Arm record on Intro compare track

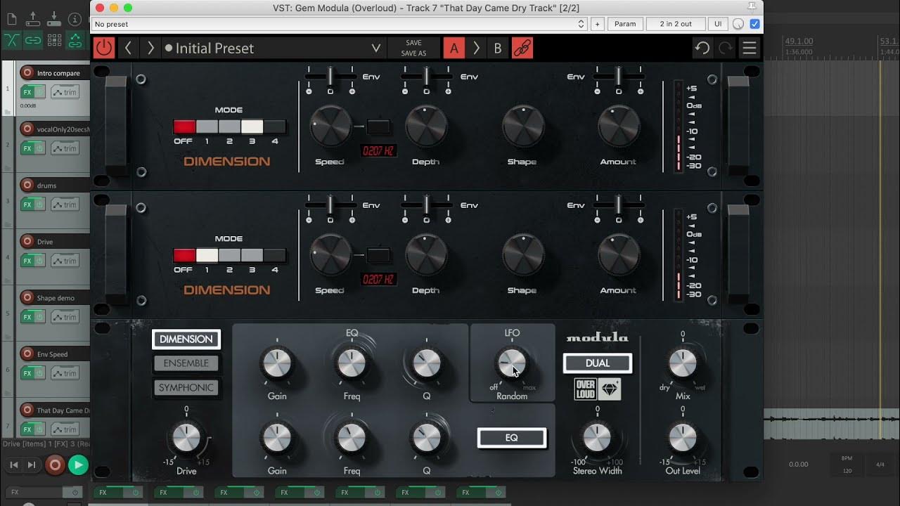(27, 72)
